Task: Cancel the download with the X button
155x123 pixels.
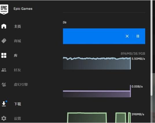Action: (127, 36)
